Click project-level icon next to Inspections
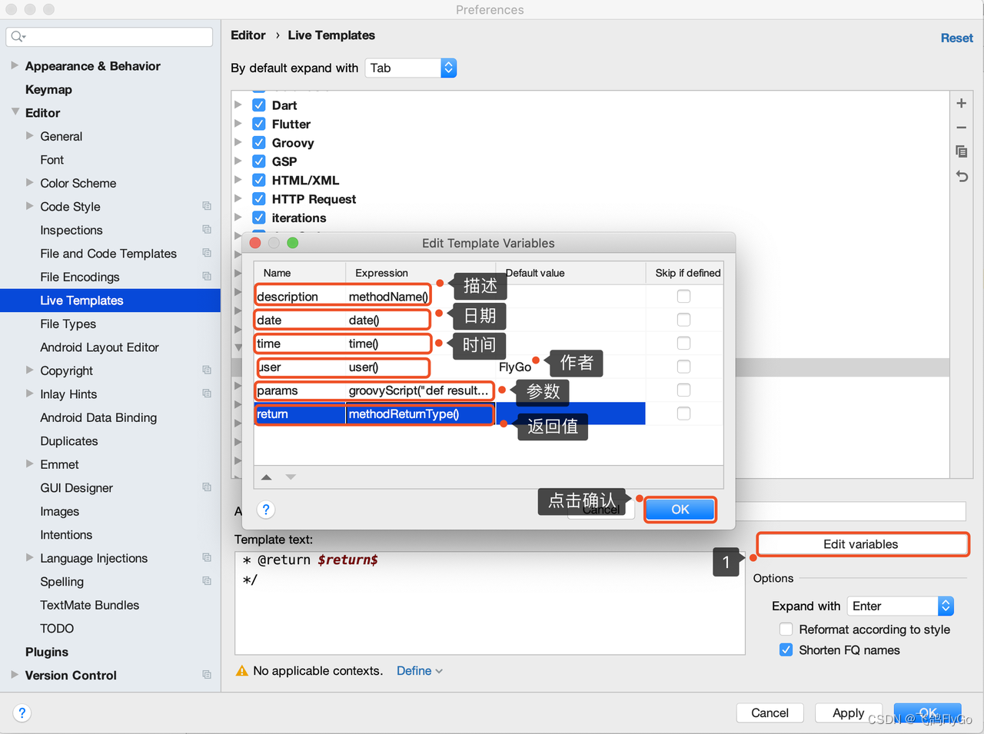984x734 pixels. 207,229
